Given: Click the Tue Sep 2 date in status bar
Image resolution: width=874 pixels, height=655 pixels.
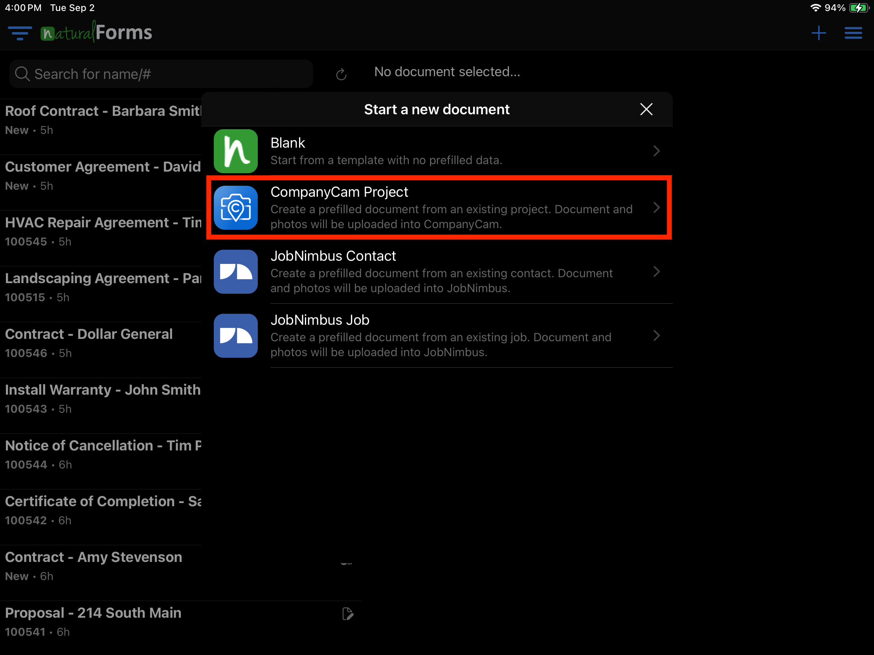Looking at the screenshot, I should [x=72, y=8].
